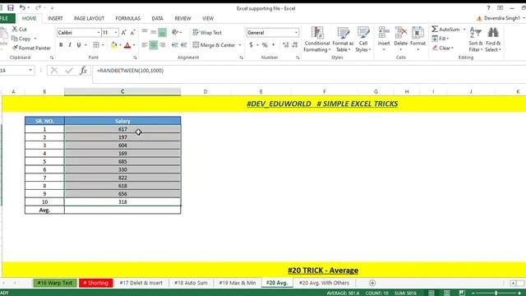This screenshot has width=526, height=296.
Task: Toggle Top Align for cells
Action: pos(145,32)
